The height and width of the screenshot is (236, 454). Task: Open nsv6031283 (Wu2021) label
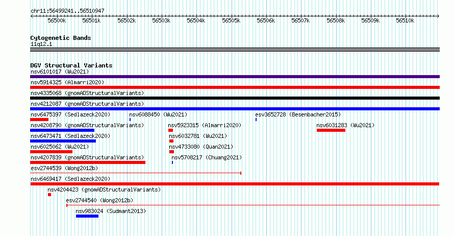tap(345, 125)
